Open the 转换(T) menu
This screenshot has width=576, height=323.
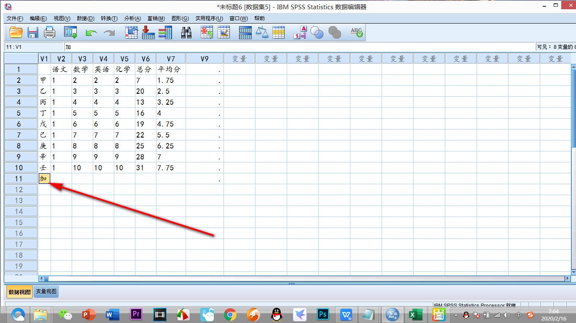(109, 19)
